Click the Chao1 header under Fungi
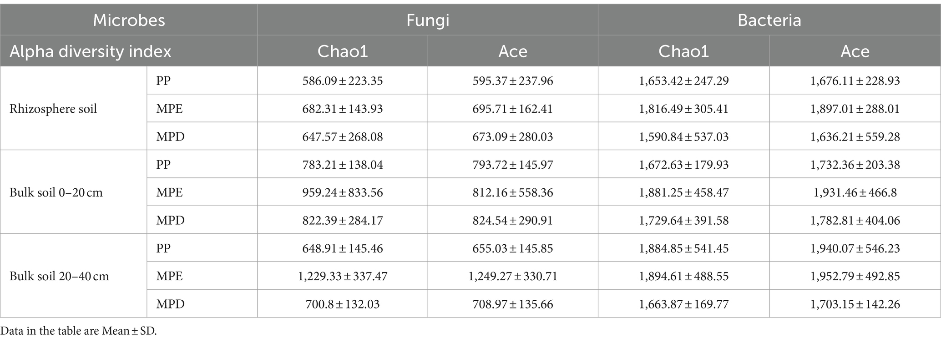This screenshot has height=343, width=941. 343,51
